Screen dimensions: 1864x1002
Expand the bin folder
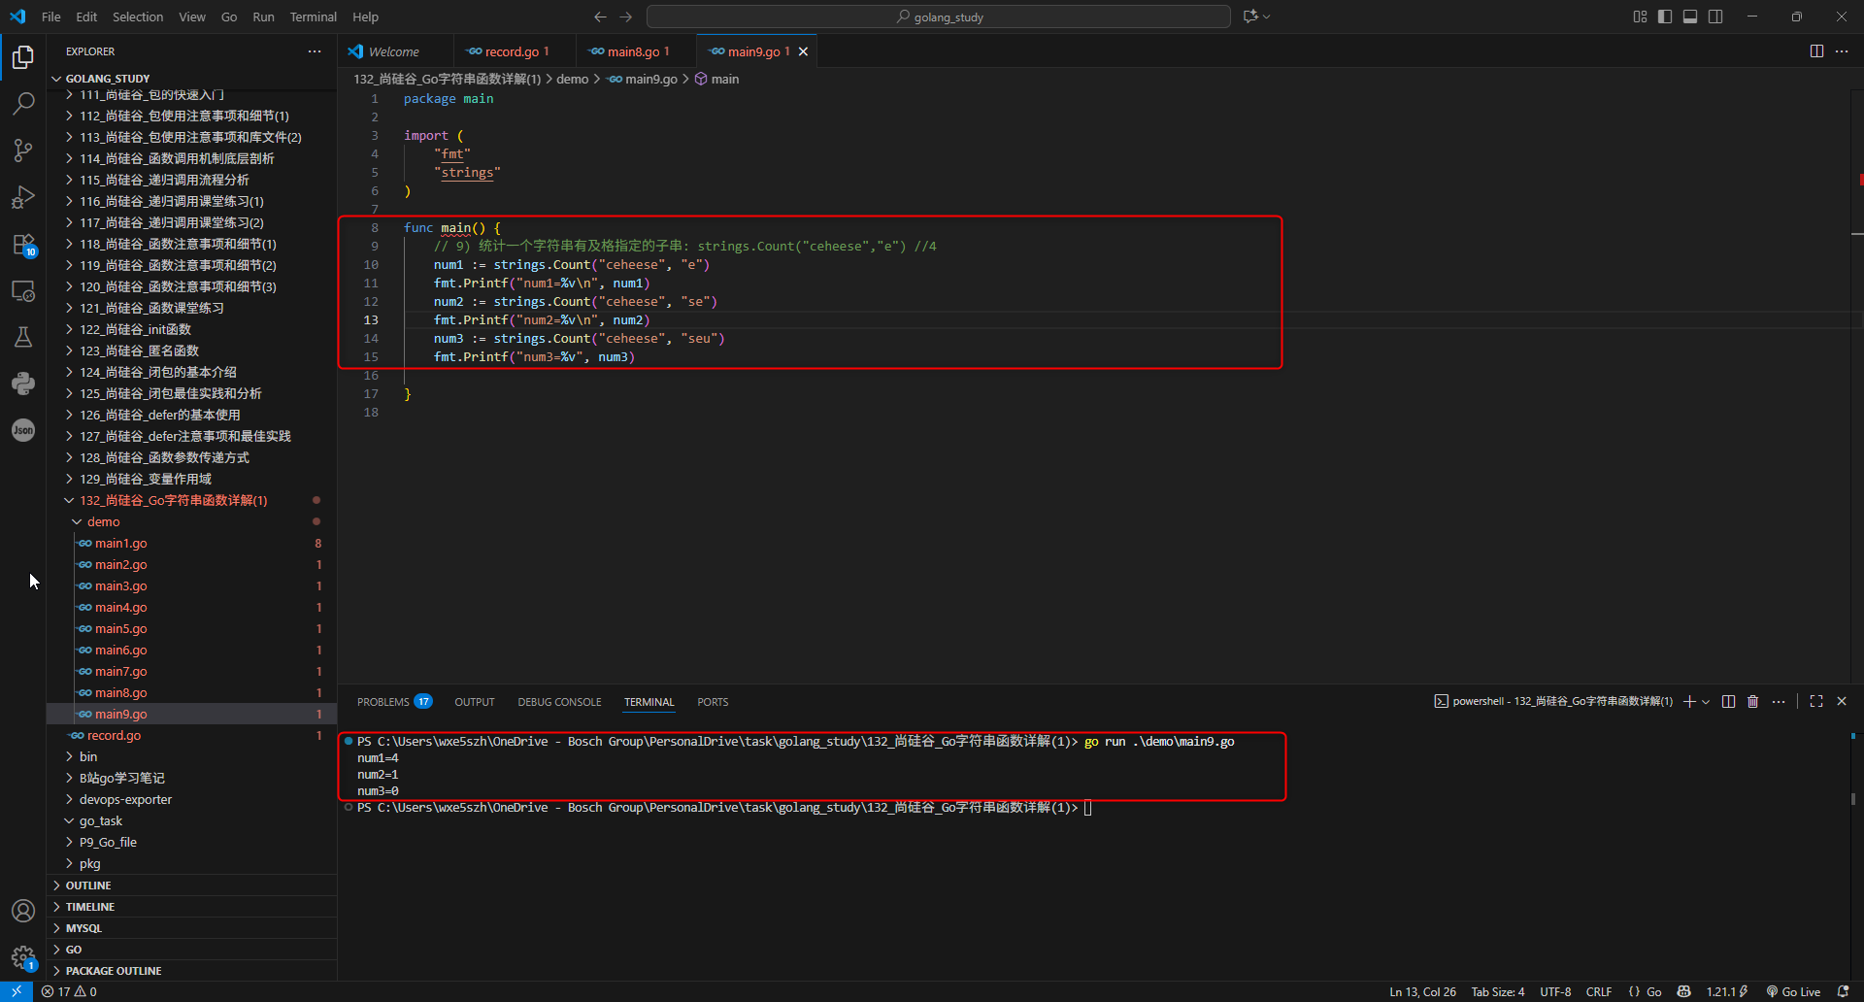coord(192,756)
